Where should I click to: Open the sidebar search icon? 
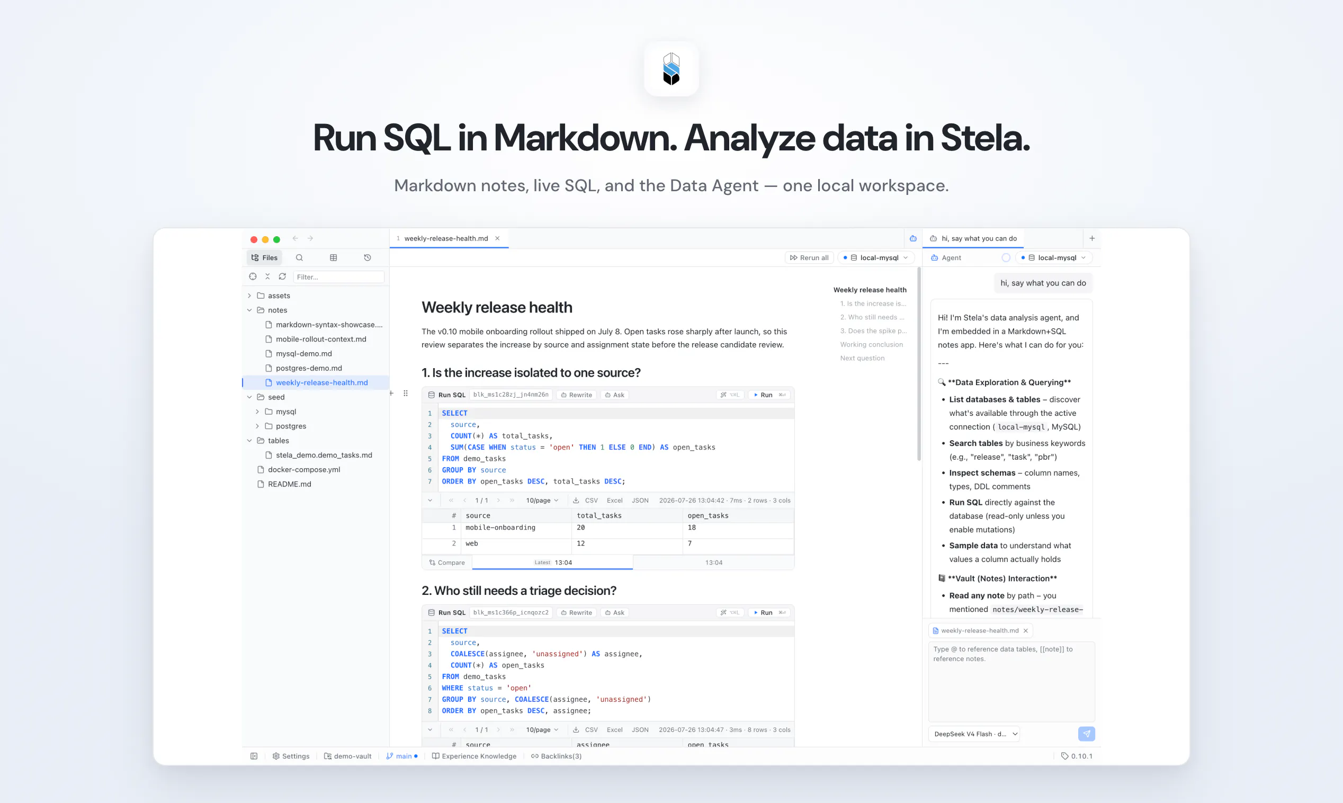[299, 257]
